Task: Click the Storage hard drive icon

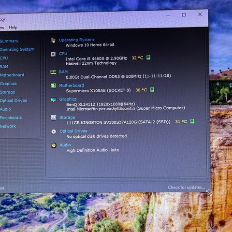Action: 54,117
